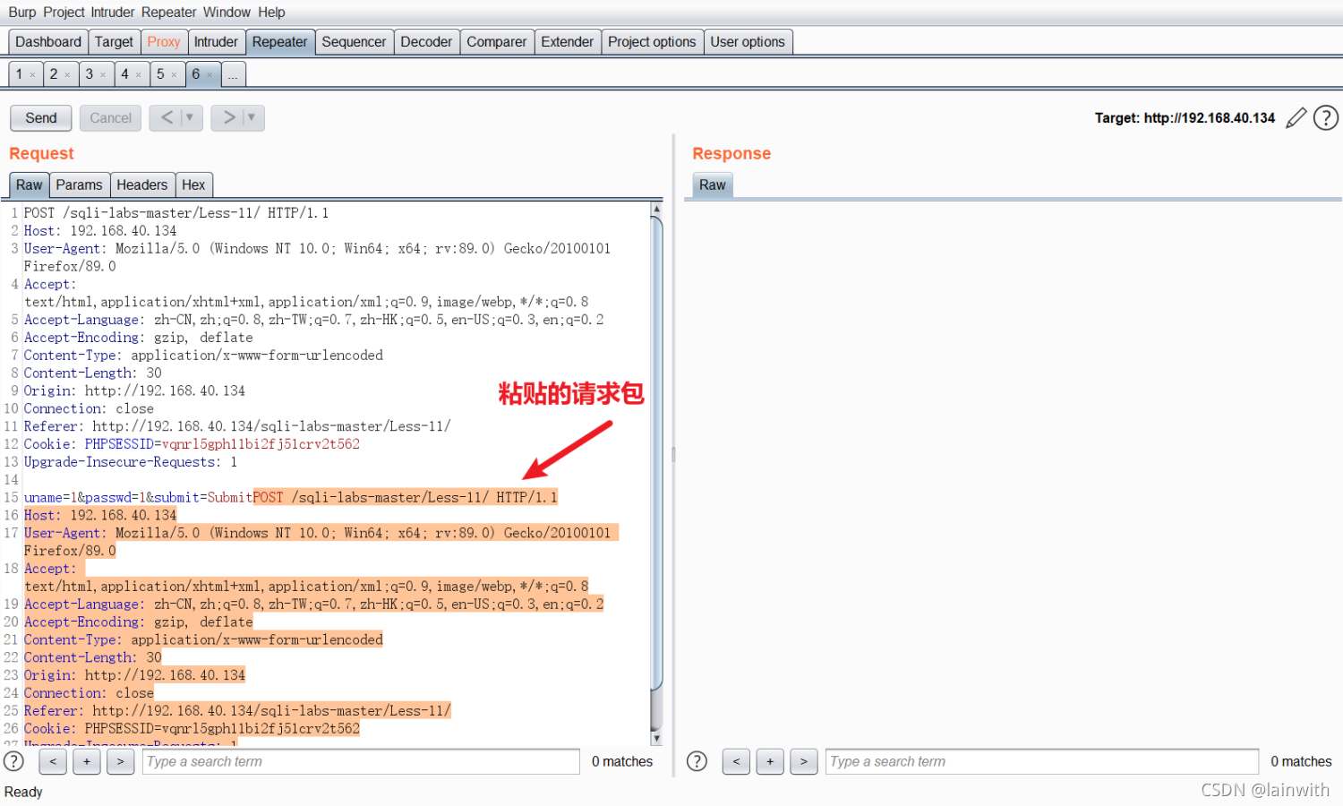Click the response search term field
Screen dimensions: 1343x806
coord(1042,761)
